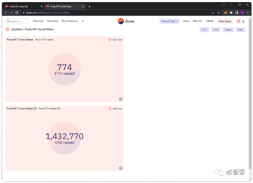Go to My Creations

tap(69, 21)
